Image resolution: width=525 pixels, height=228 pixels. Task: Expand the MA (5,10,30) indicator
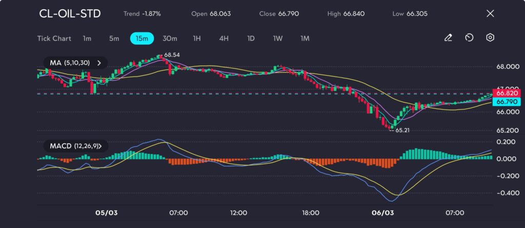(75, 63)
